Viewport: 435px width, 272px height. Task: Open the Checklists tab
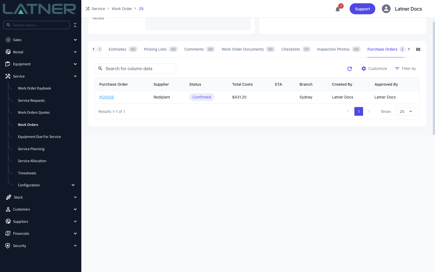coord(296,49)
